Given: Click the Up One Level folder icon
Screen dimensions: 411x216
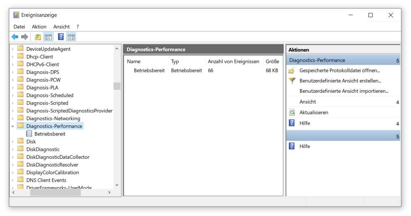Looking at the screenshot, I should point(38,37).
